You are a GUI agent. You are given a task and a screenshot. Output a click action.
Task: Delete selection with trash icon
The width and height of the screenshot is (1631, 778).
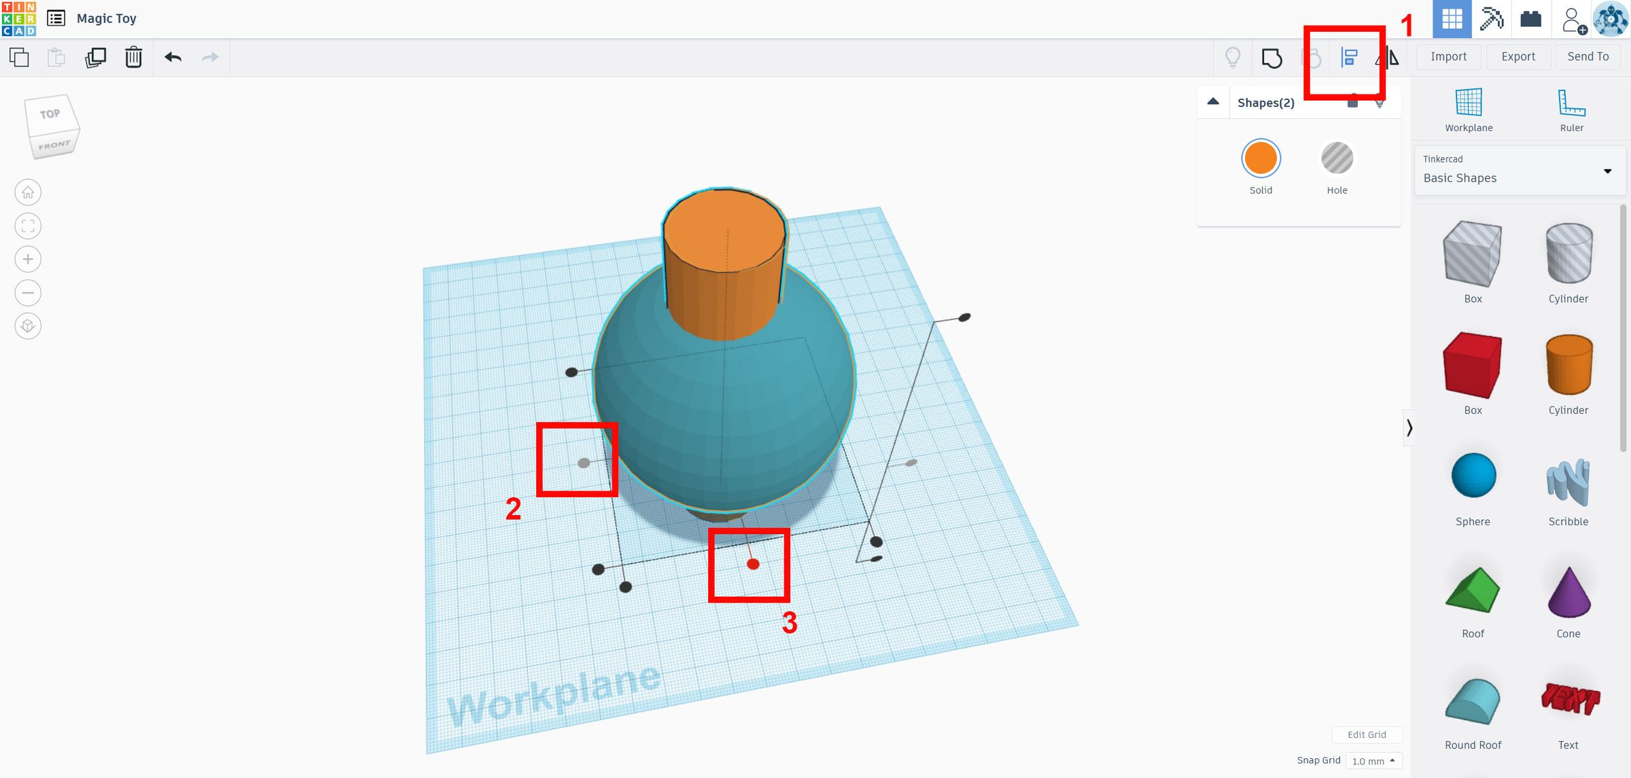[133, 57]
